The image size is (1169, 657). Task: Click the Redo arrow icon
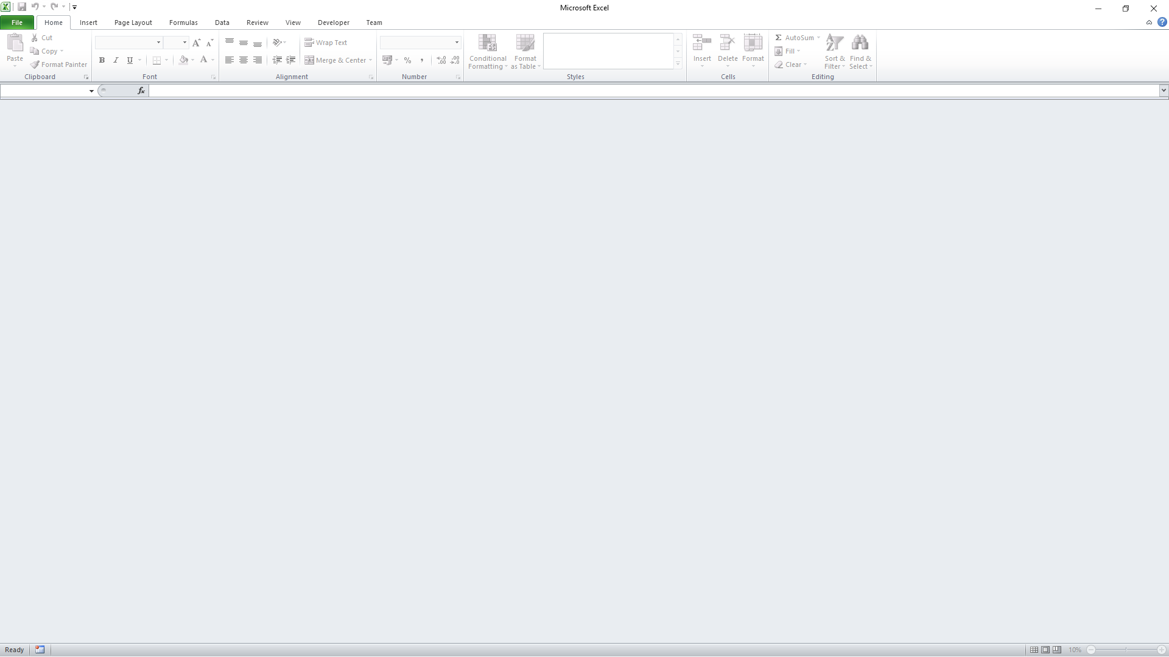(x=54, y=7)
